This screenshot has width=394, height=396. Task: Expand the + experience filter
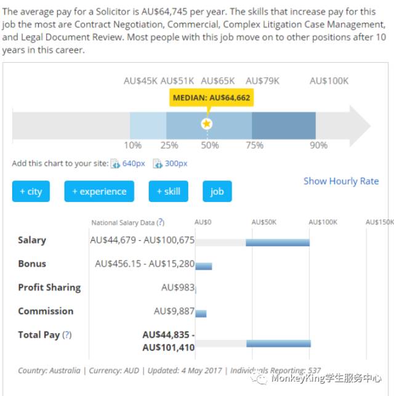[x=99, y=192]
